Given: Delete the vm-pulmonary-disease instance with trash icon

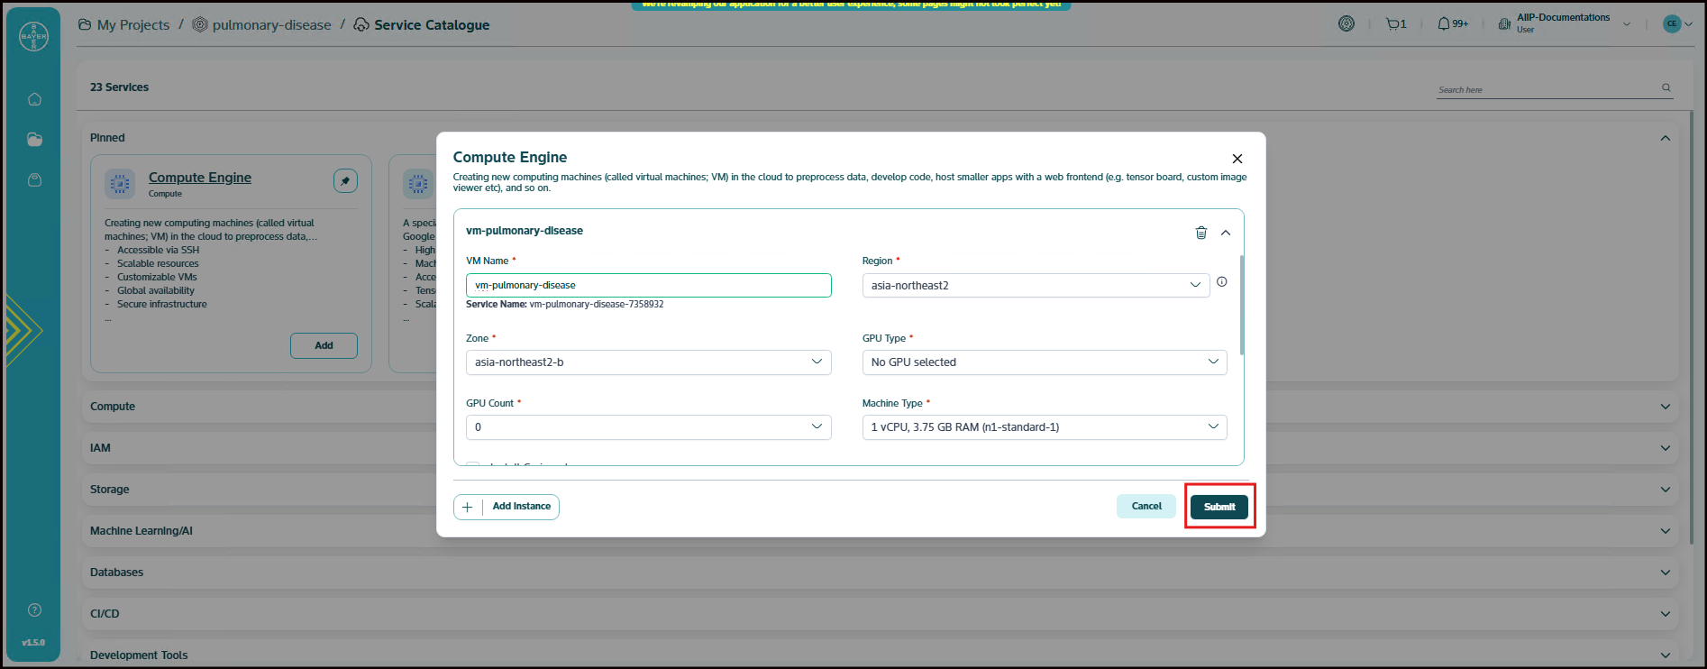Looking at the screenshot, I should pyautogui.click(x=1200, y=233).
